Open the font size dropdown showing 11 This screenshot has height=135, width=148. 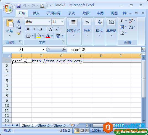[62, 22]
